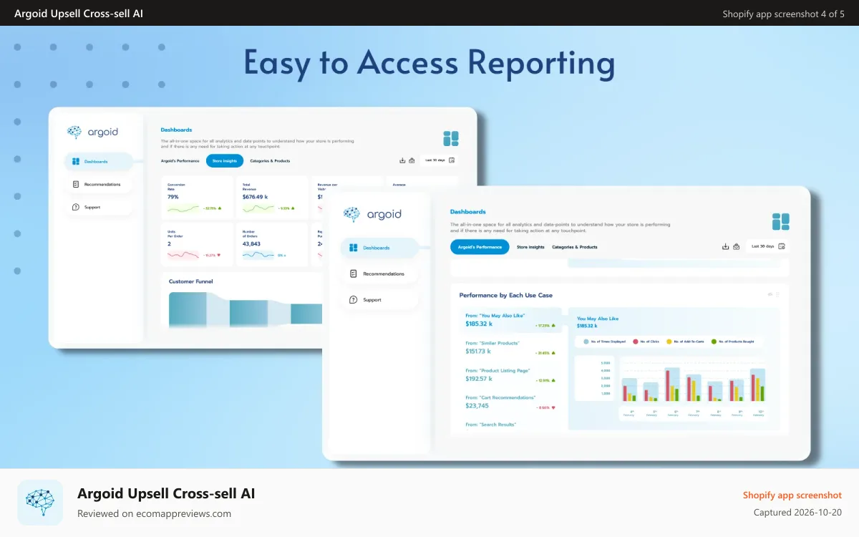The height and width of the screenshot is (537, 859).
Task: Toggle the No. of Clicks legend swatch
Action: [635, 342]
